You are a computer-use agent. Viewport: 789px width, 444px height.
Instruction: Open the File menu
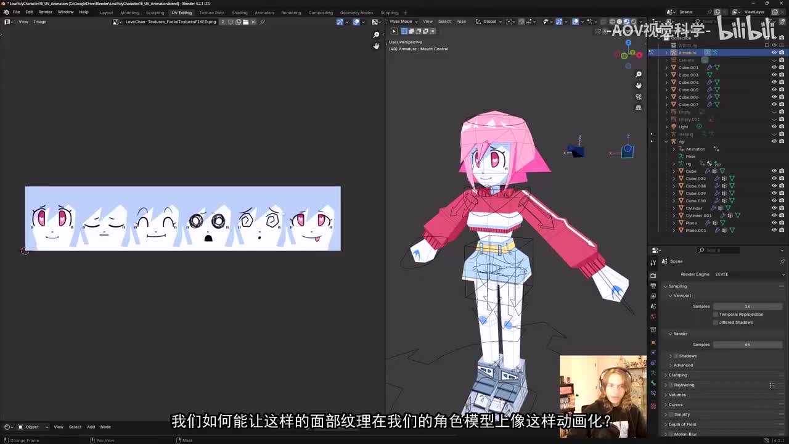(16, 12)
